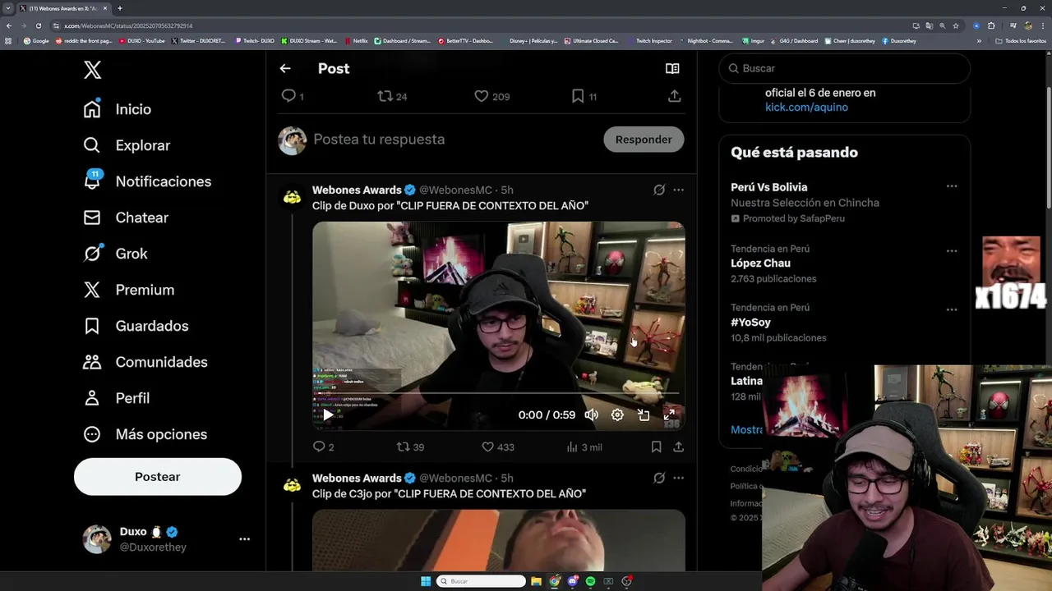View analytics of 3 mil views
The width and height of the screenshot is (1052, 591).
584,447
